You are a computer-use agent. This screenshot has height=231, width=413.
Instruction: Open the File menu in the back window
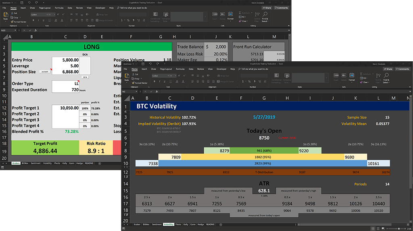pyautogui.click(x=4, y=8)
